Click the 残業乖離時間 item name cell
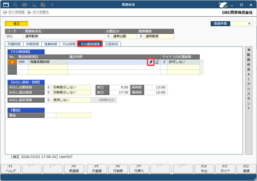Screen dimensions: 257x181 click(x=48, y=62)
